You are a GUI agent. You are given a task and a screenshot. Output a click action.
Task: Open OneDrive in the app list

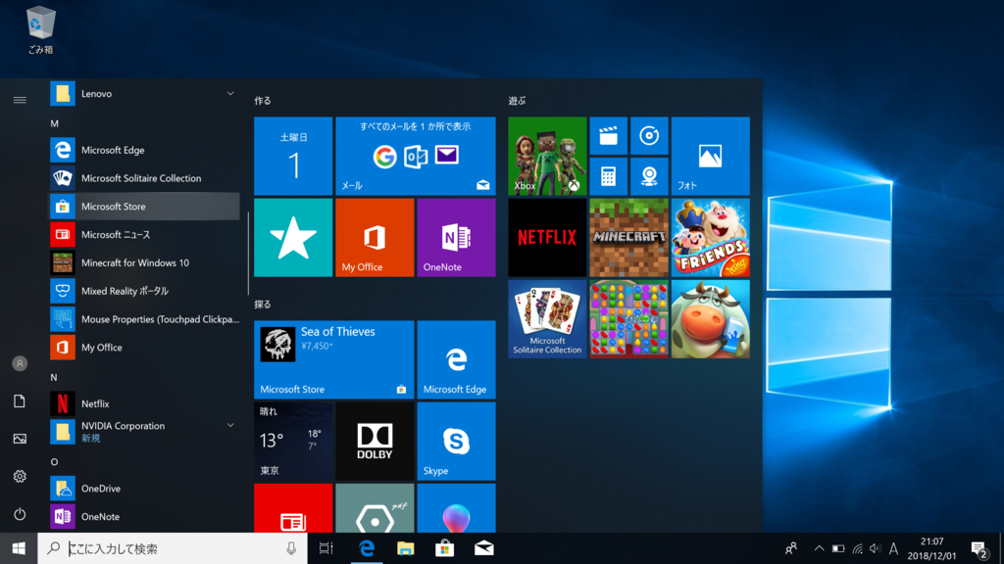(x=145, y=489)
